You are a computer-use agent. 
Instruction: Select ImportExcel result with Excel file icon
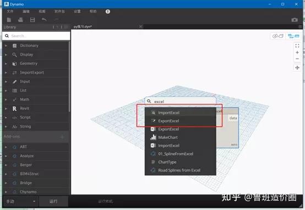181,145
